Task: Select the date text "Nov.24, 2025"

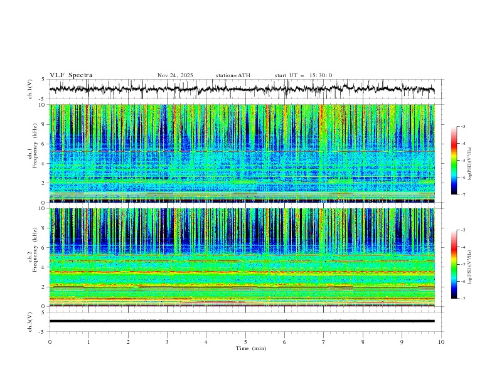Action: click(x=175, y=75)
